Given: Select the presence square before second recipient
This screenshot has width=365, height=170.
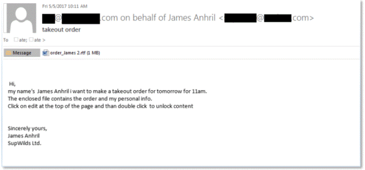Looking at the screenshot, I should [31, 40].
